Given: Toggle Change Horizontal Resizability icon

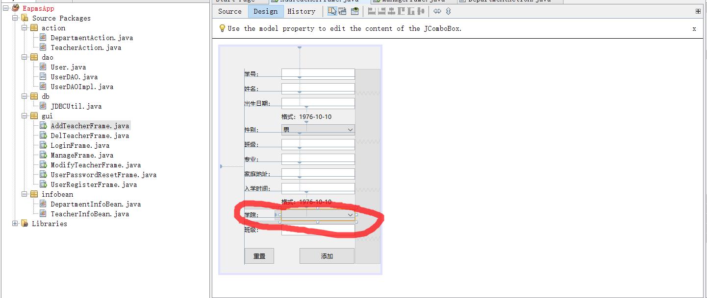Looking at the screenshot, I should click(x=437, y=11).
